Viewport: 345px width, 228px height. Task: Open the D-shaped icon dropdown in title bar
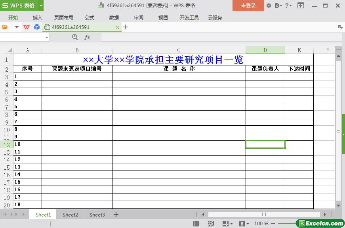pos(278,6)
